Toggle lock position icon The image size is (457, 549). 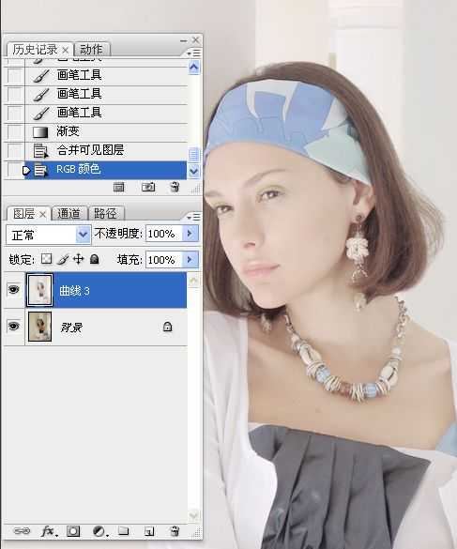pos(79,259)
